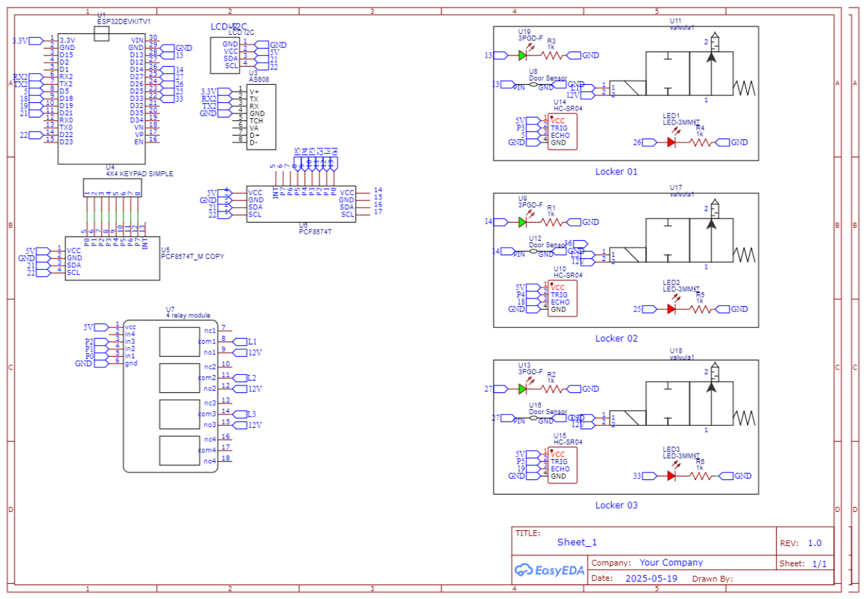
Task: Click the EasyEDA logo in the title block
Action: (549, 570)
